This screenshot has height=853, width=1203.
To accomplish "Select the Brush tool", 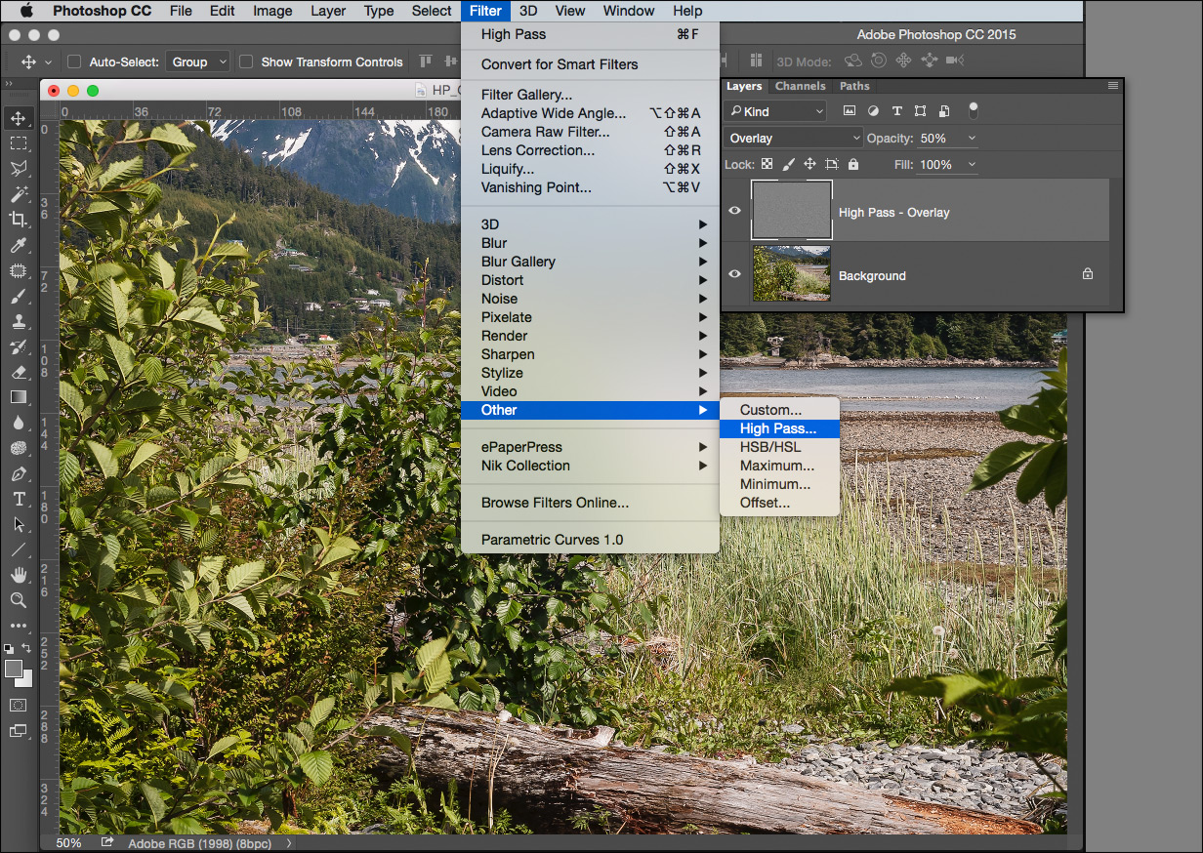I will [19, 296].
